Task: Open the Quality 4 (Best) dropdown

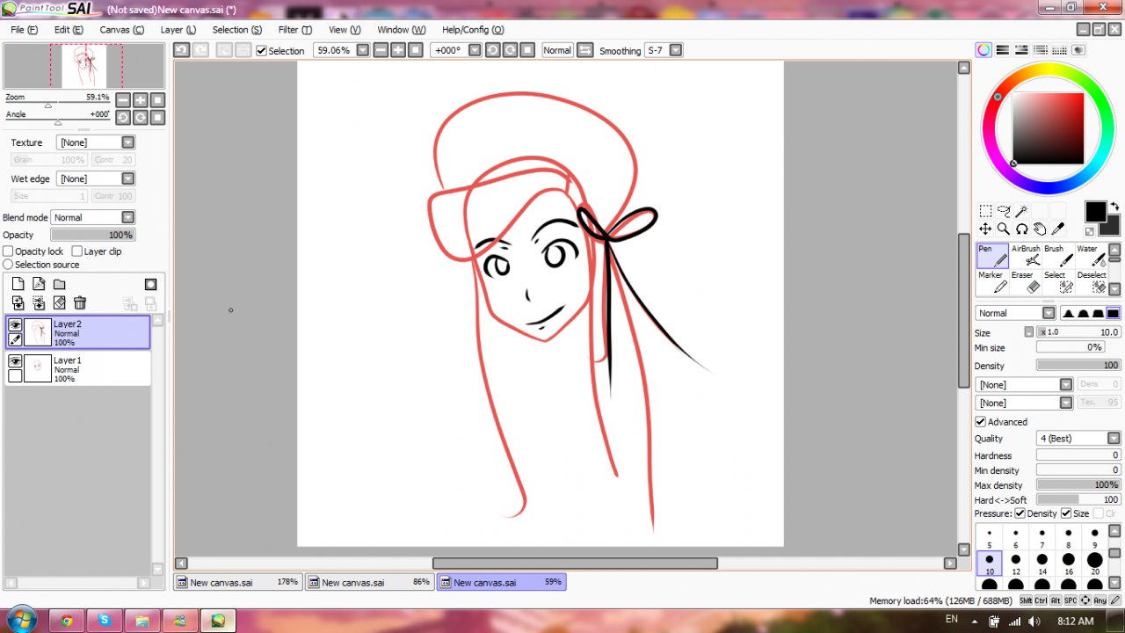Action: (x=1114, y=439)
